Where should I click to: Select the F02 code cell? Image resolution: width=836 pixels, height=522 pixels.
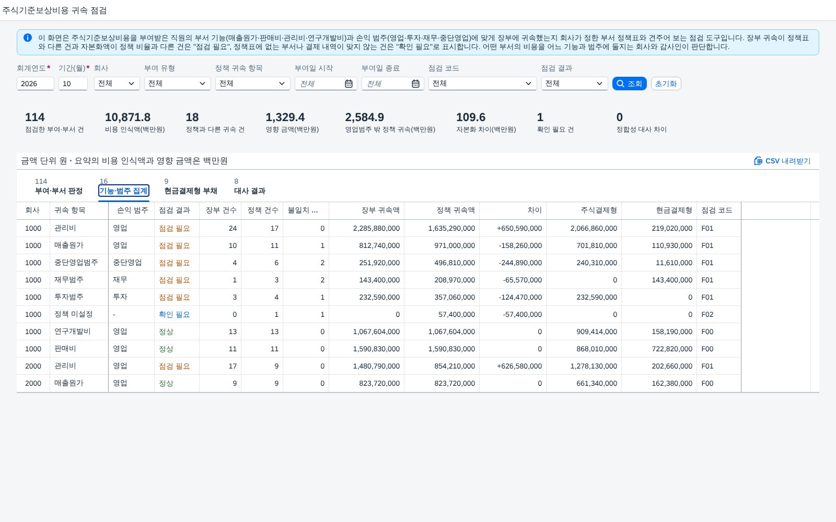(719, 314)
